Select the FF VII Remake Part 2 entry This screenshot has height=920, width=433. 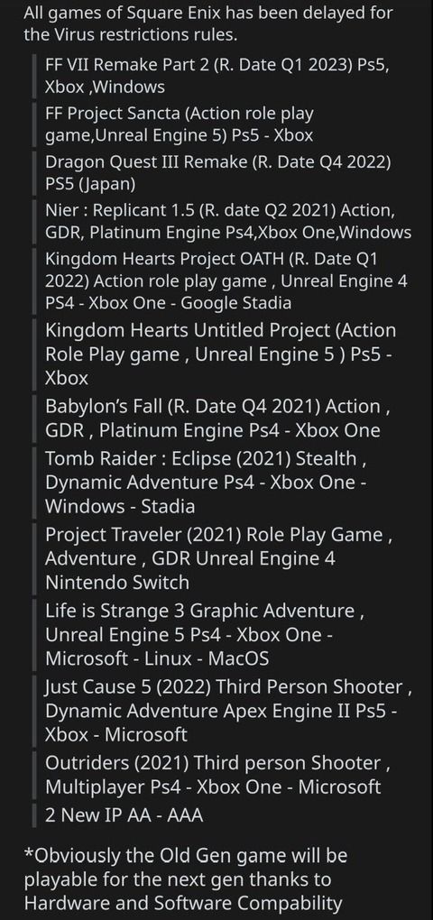tap(217, 76)
